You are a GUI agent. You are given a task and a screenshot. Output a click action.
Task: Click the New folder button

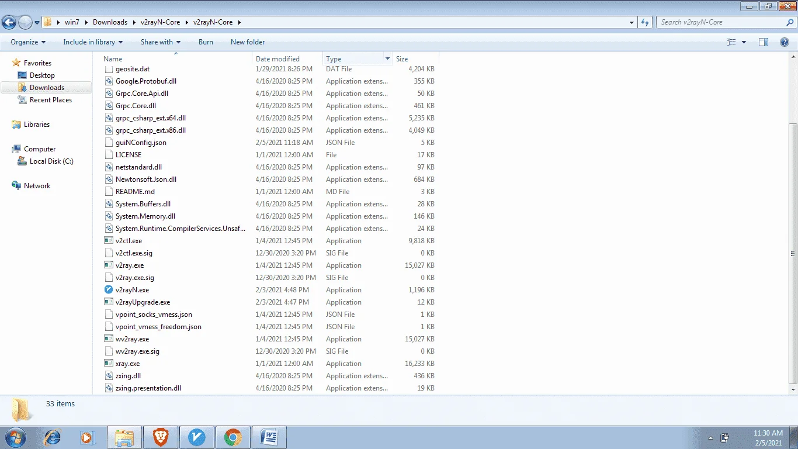pyautogui.click(x=248, y=42)
